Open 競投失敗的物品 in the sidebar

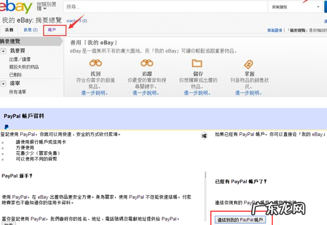[x=24, y=67]
